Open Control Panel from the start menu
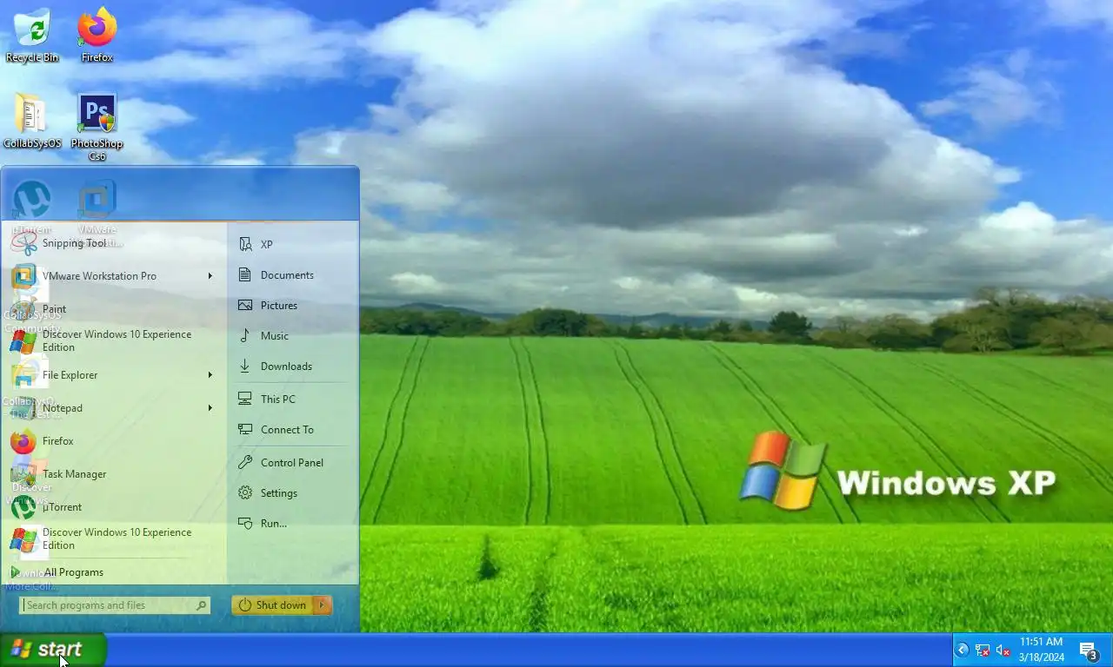 click(x=292, y=463)
